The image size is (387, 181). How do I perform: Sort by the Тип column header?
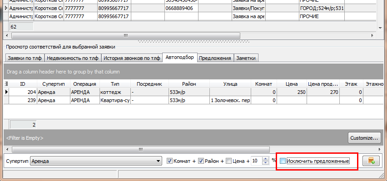pos(115,84)
